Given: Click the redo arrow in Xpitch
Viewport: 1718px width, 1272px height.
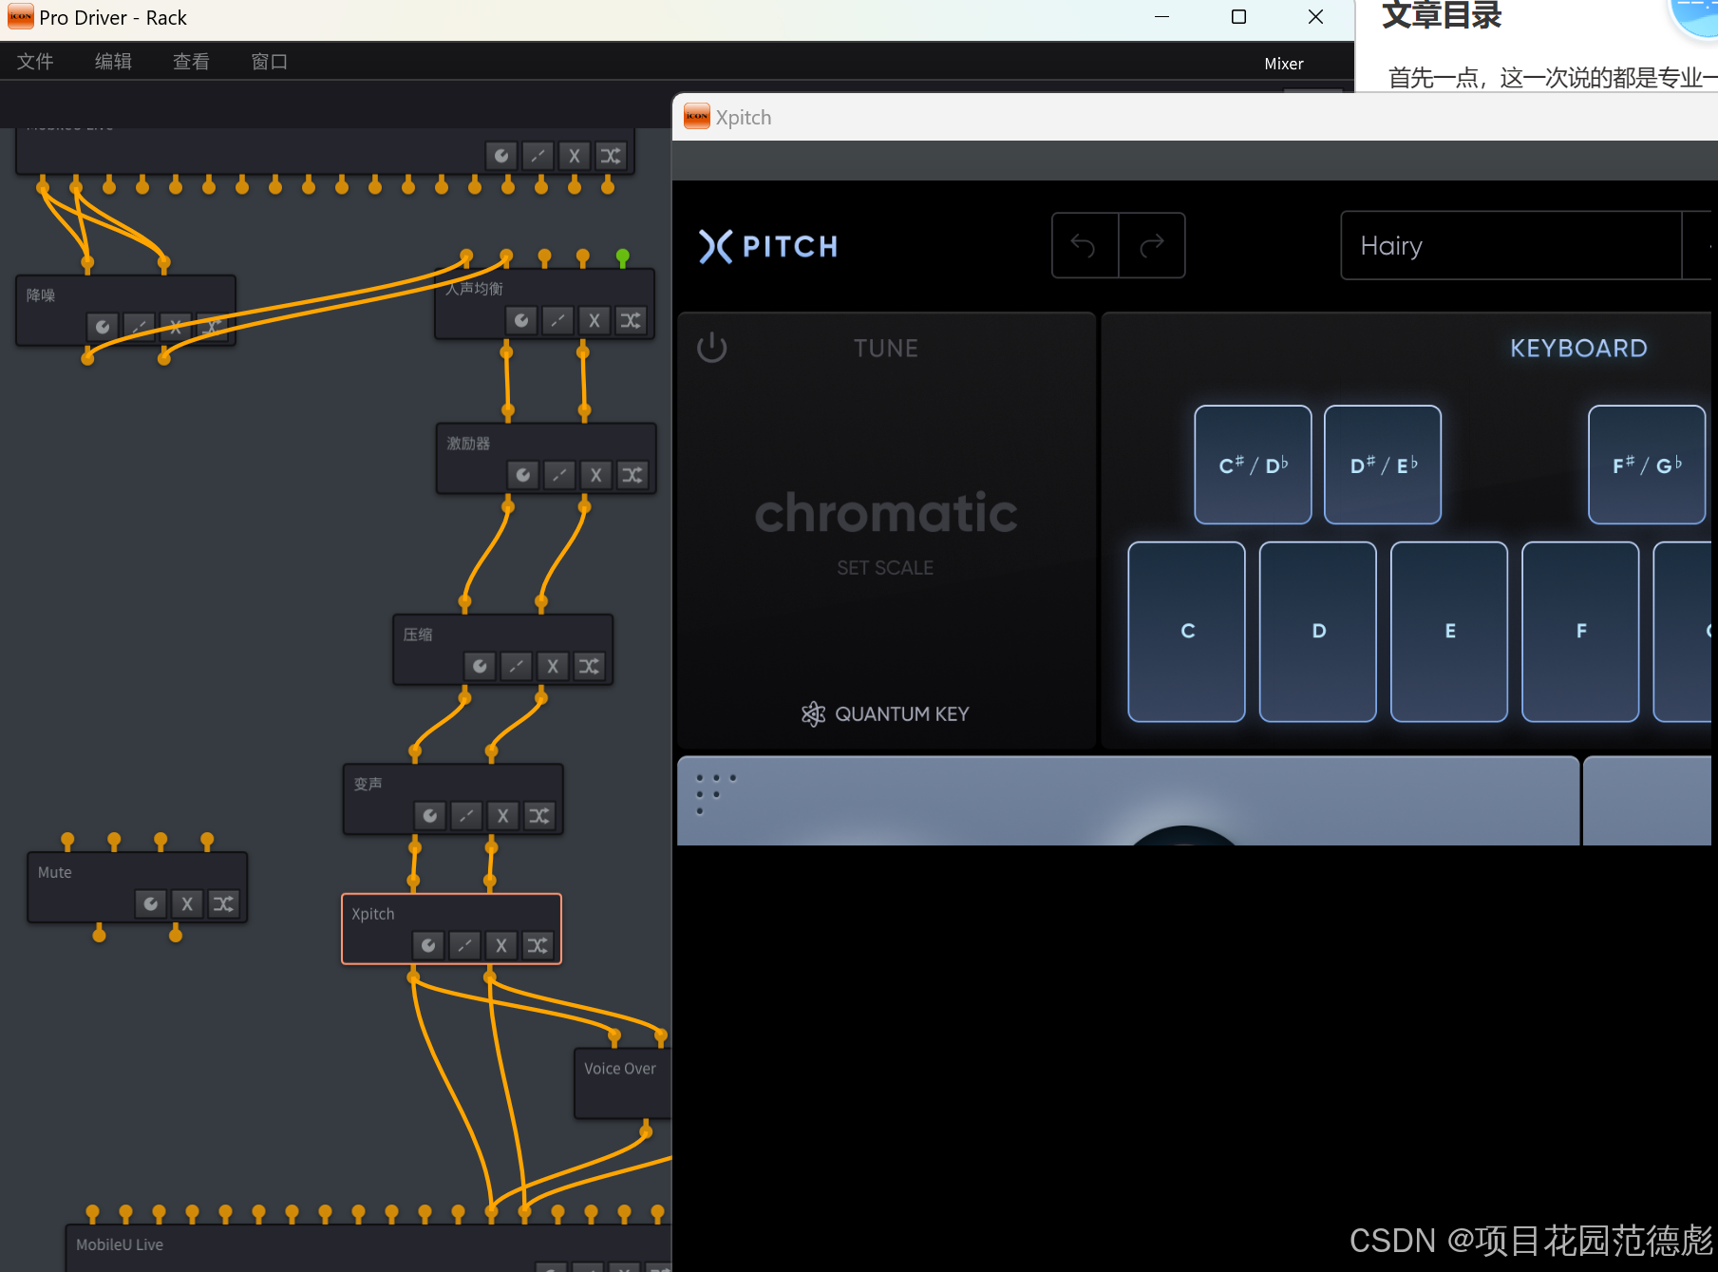Looking at the screenshot, I should (1152, 246).
